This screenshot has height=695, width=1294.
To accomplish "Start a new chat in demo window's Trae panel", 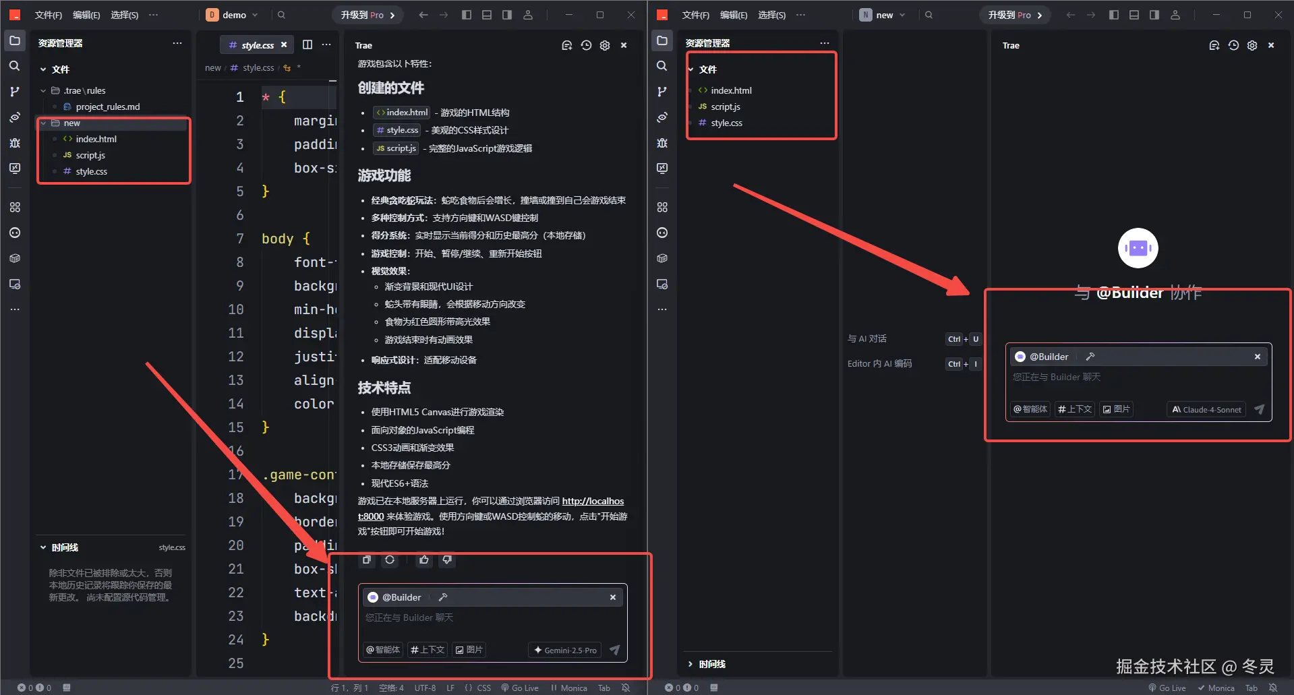I will click(x=566, y=45).
